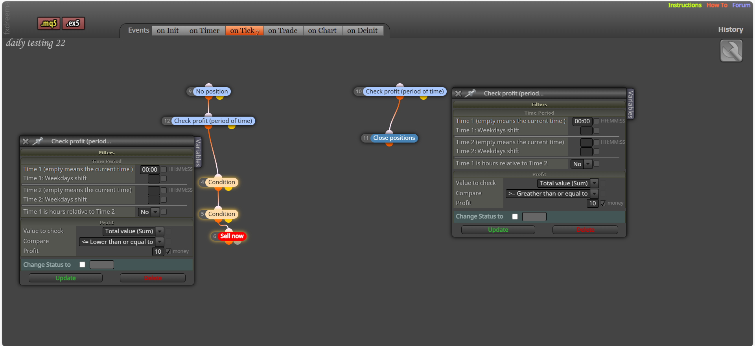Open hours relative No dropdown, left panel

tap(149, 212)
